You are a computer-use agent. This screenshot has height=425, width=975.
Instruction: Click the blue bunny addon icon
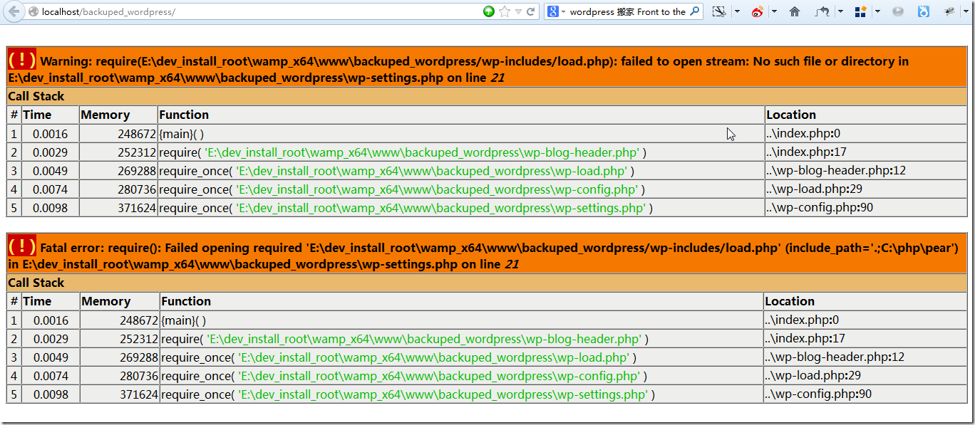(924, 11)
